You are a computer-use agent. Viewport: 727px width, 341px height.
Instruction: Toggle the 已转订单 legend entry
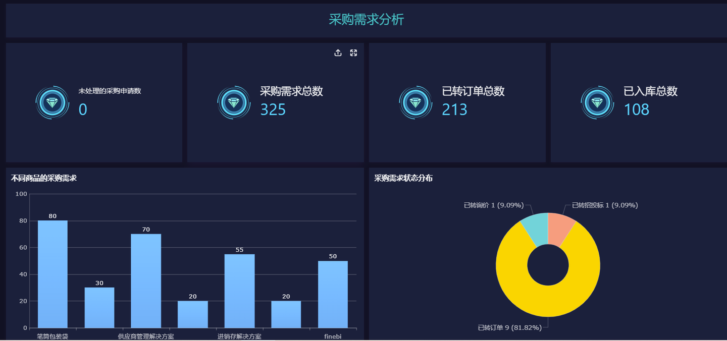point(506,327)
